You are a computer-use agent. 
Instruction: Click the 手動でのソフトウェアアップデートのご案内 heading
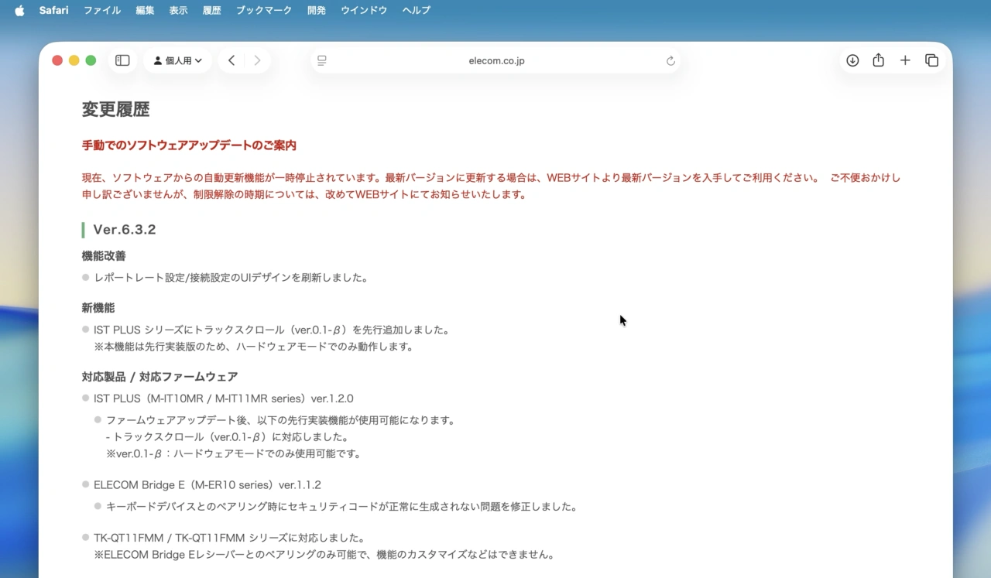click(x=189, y=145)
